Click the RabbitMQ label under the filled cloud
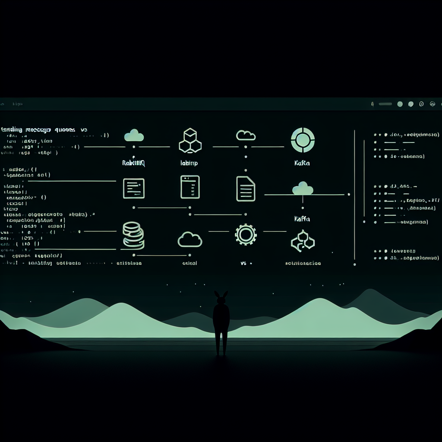Viewport: 442px width, 442px height. (134, 163)
